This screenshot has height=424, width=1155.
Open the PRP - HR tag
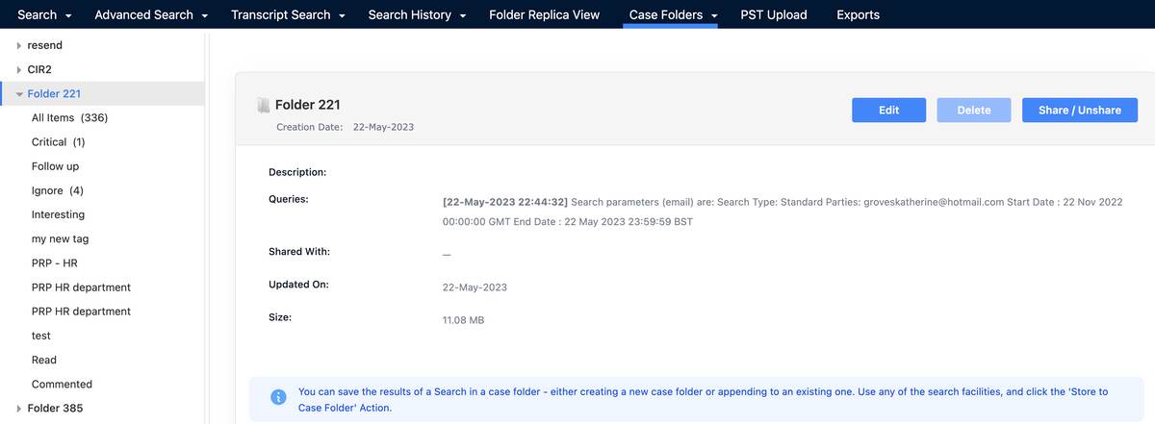coord(54,263)
